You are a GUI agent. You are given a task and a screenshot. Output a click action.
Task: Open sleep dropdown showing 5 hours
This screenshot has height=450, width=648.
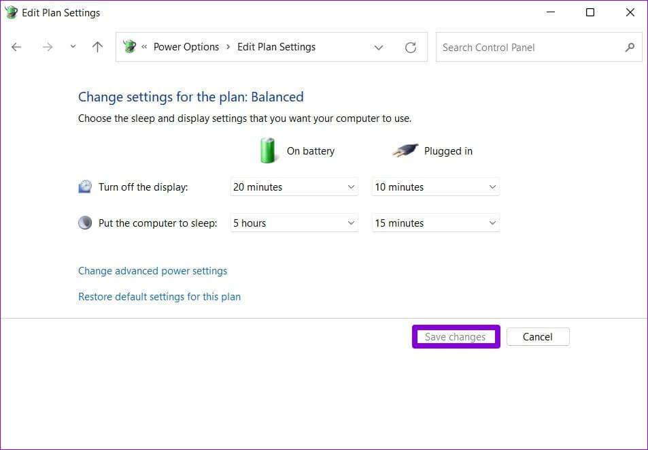tap(294, 223)
